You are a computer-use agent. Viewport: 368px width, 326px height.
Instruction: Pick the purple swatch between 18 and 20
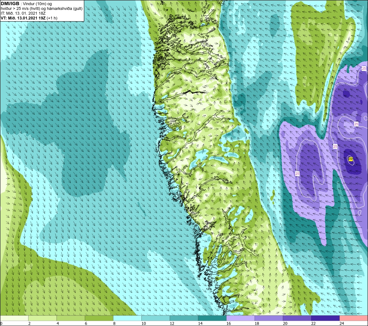[269, 318]
